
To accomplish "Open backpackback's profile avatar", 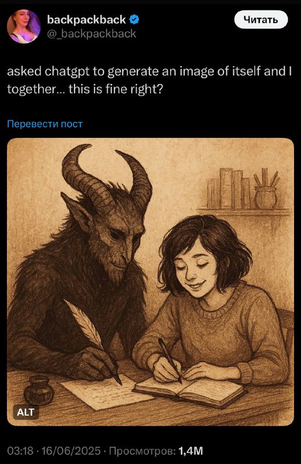I will tap(24, 26).
